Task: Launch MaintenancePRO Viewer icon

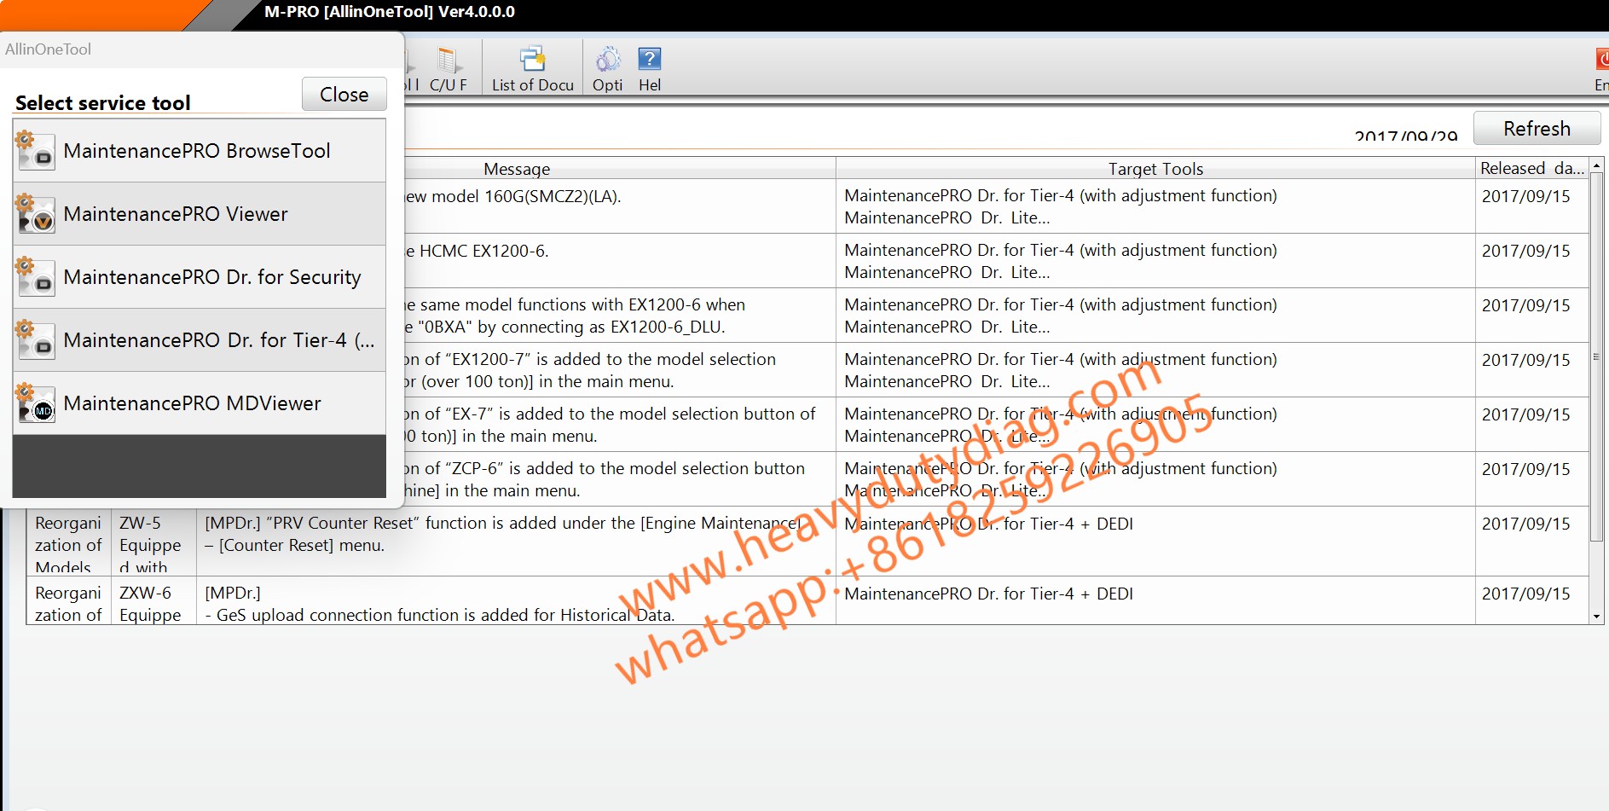Action: click(x=35, y=214)
